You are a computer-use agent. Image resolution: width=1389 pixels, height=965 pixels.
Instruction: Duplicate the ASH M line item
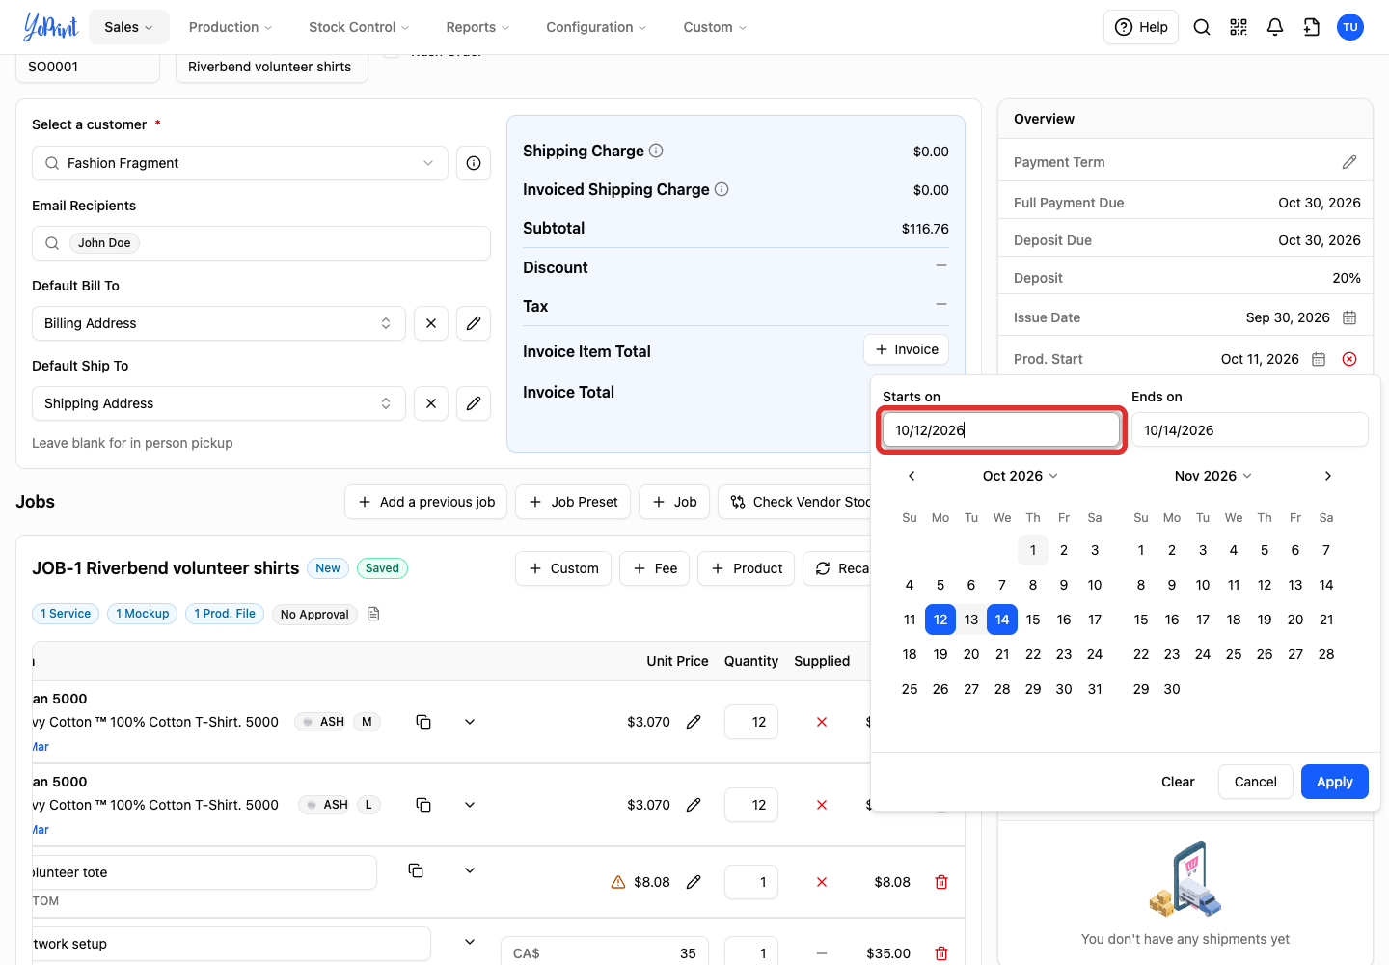click(423, 722)
